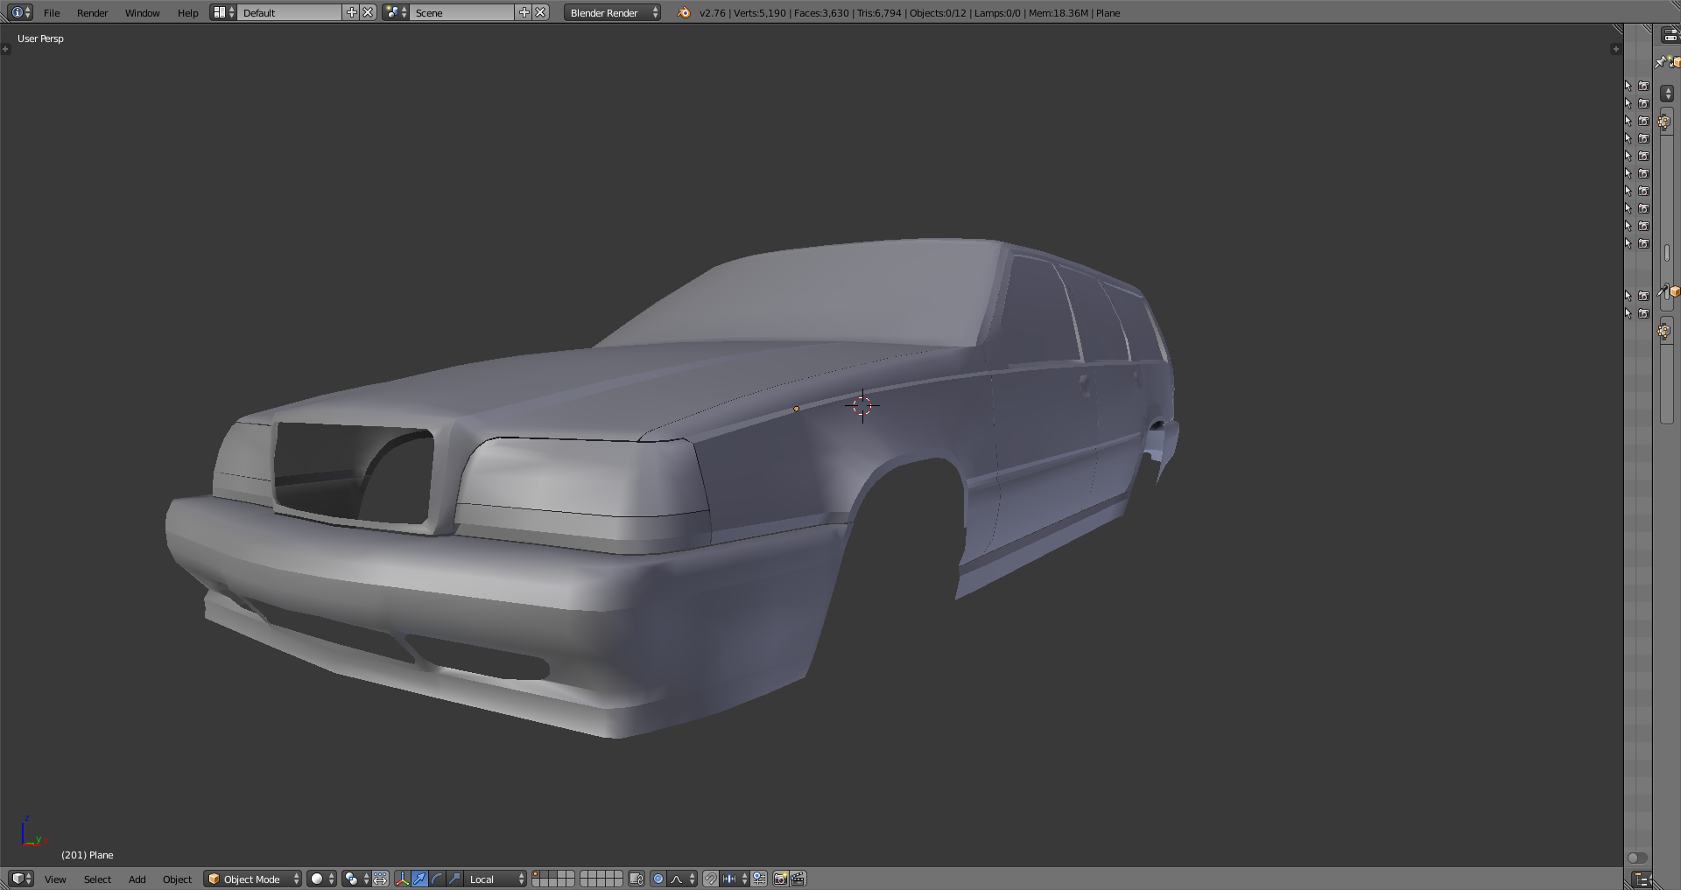Click the Default screen layout name field

[290, 12]
